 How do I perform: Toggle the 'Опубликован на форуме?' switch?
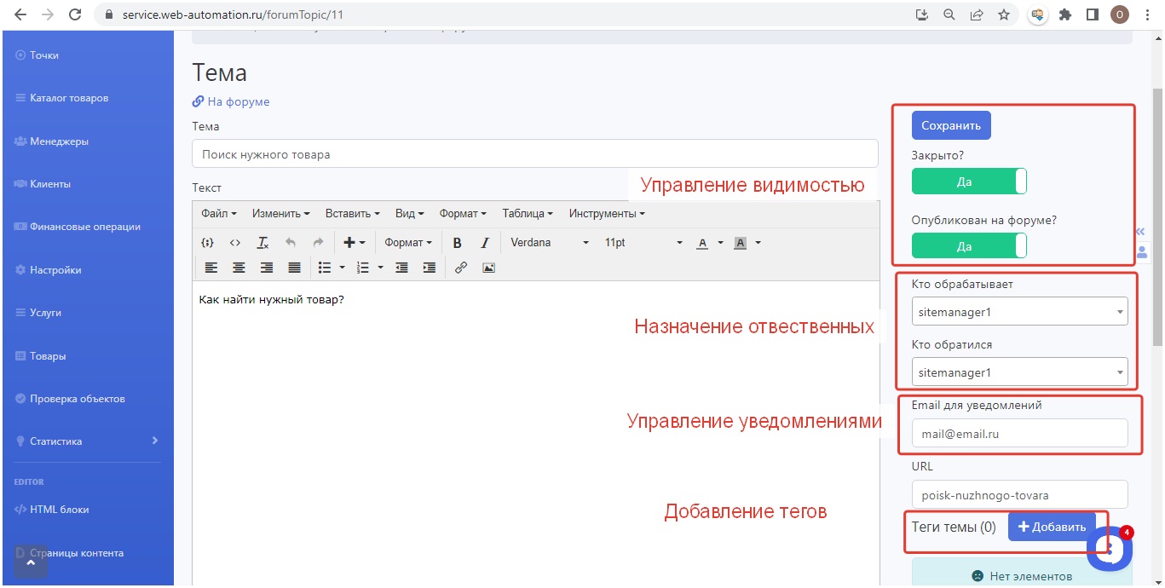point(969,246)
